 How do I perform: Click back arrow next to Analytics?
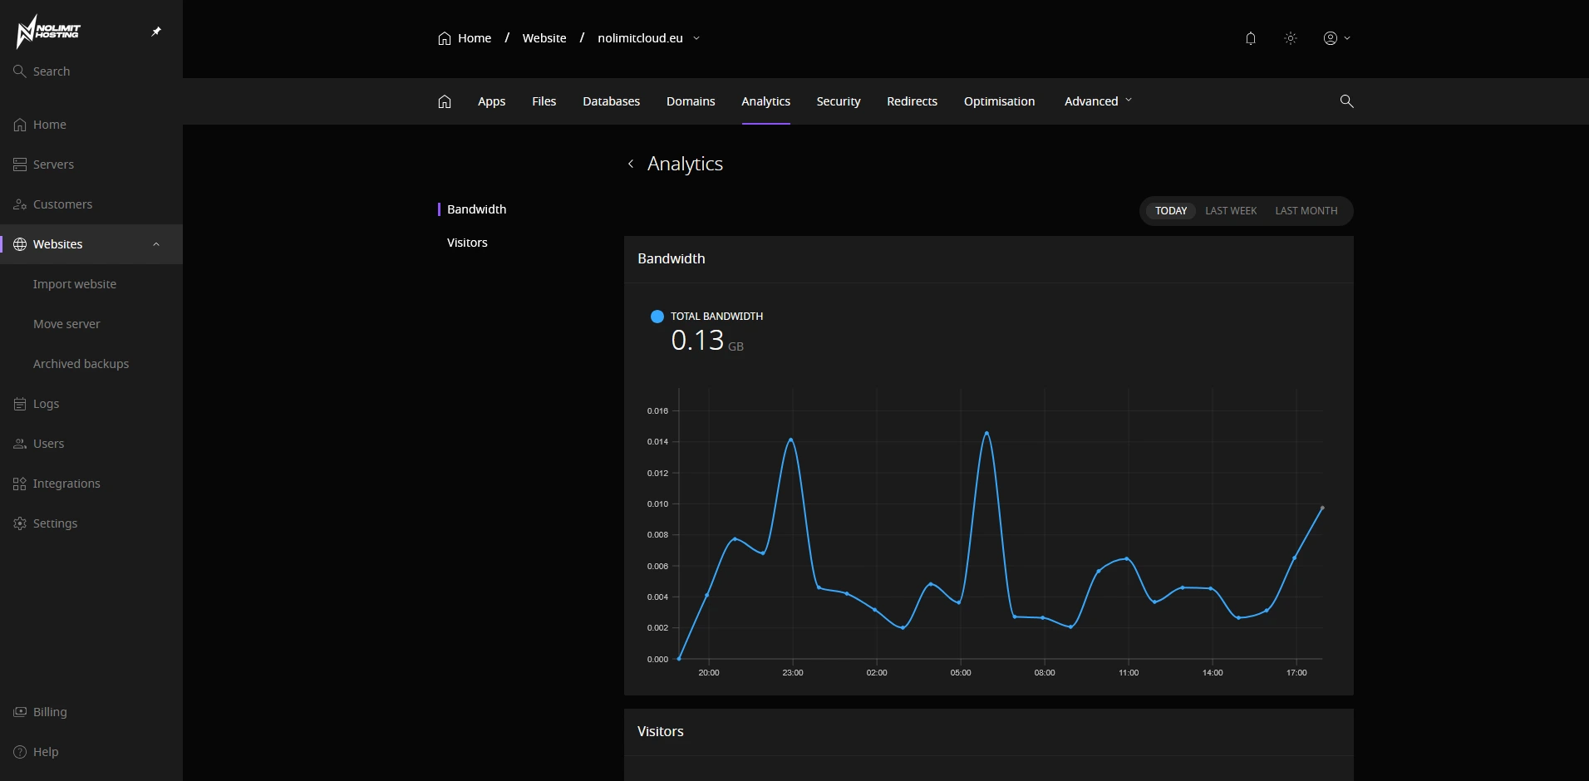[x=631, y=164]
